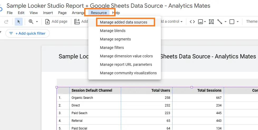The width and height of the screenshot is (258, 130).
Task: Click the top-center table resize handle
Action: pos(192,87)
